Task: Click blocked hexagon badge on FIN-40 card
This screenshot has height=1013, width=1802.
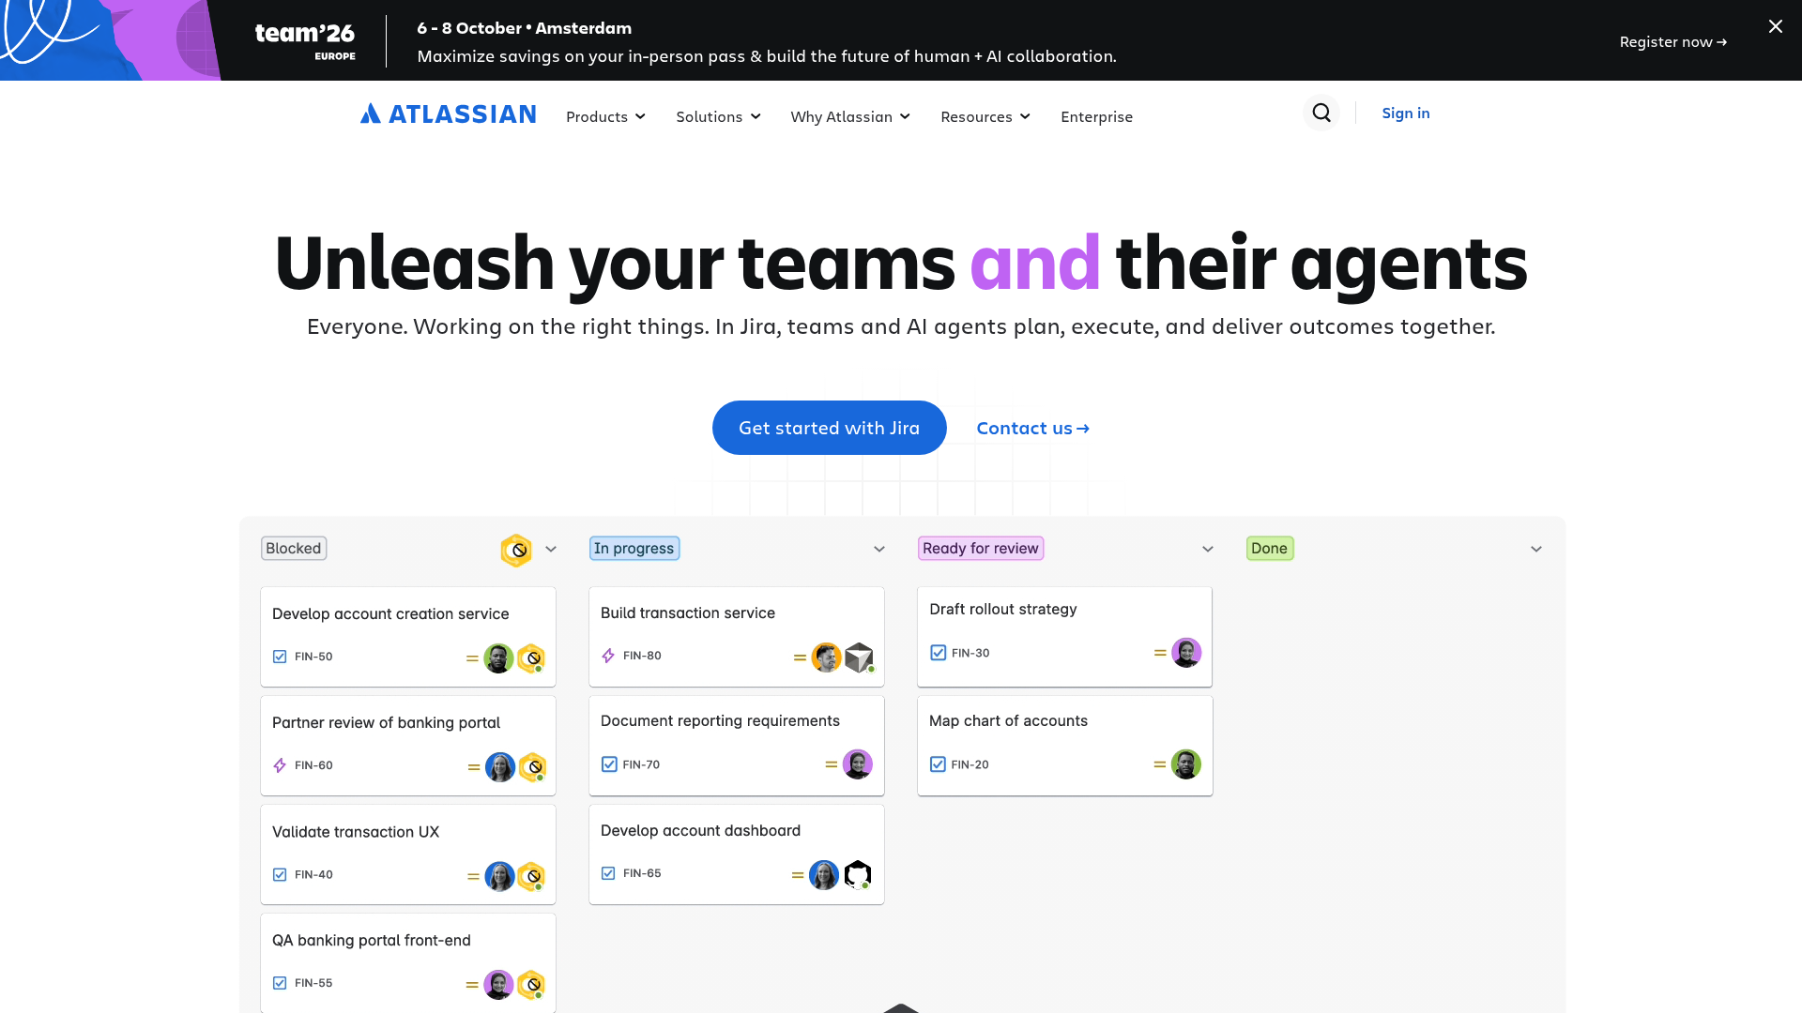Action: click(x=531, y=876)
